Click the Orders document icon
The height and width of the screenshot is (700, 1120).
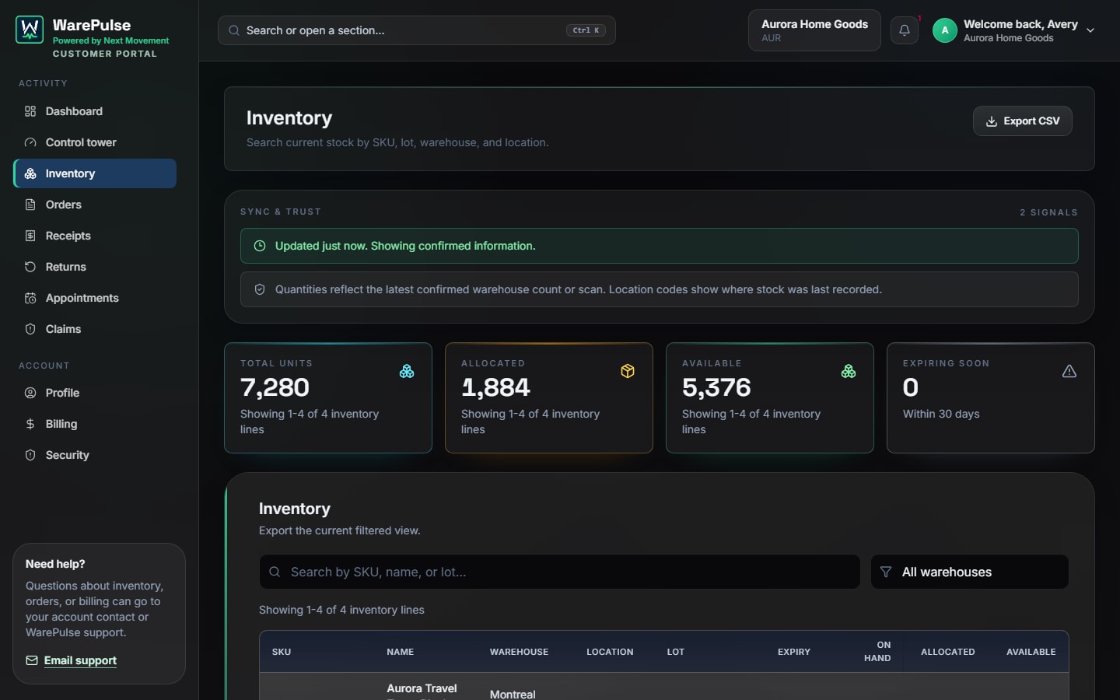pos(30,205)
